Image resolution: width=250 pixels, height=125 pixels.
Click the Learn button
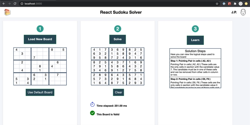pyautogui.click(x=195, y=40)
